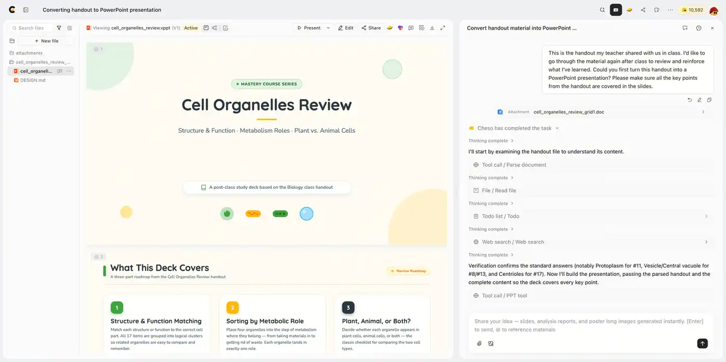Viewport: 726px width, 362px height.
Task: Click the colorful gem icon in viewer toolbar
Action: pyautogui.click(x=400, y=28)
